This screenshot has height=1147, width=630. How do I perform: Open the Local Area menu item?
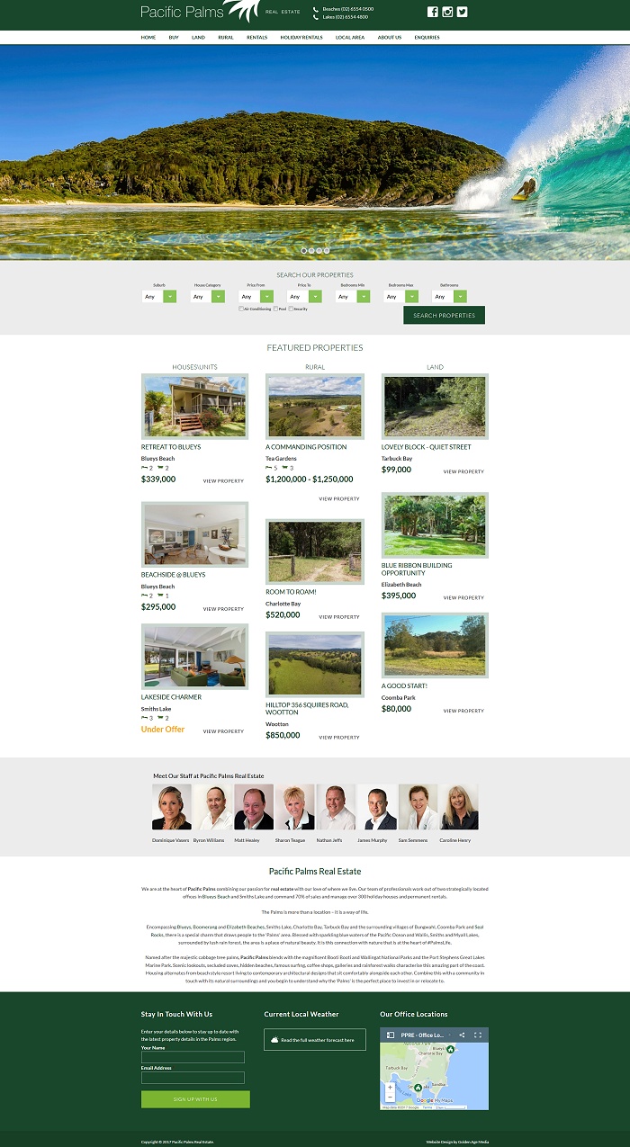pyautogui.click(x=350, y=38)
